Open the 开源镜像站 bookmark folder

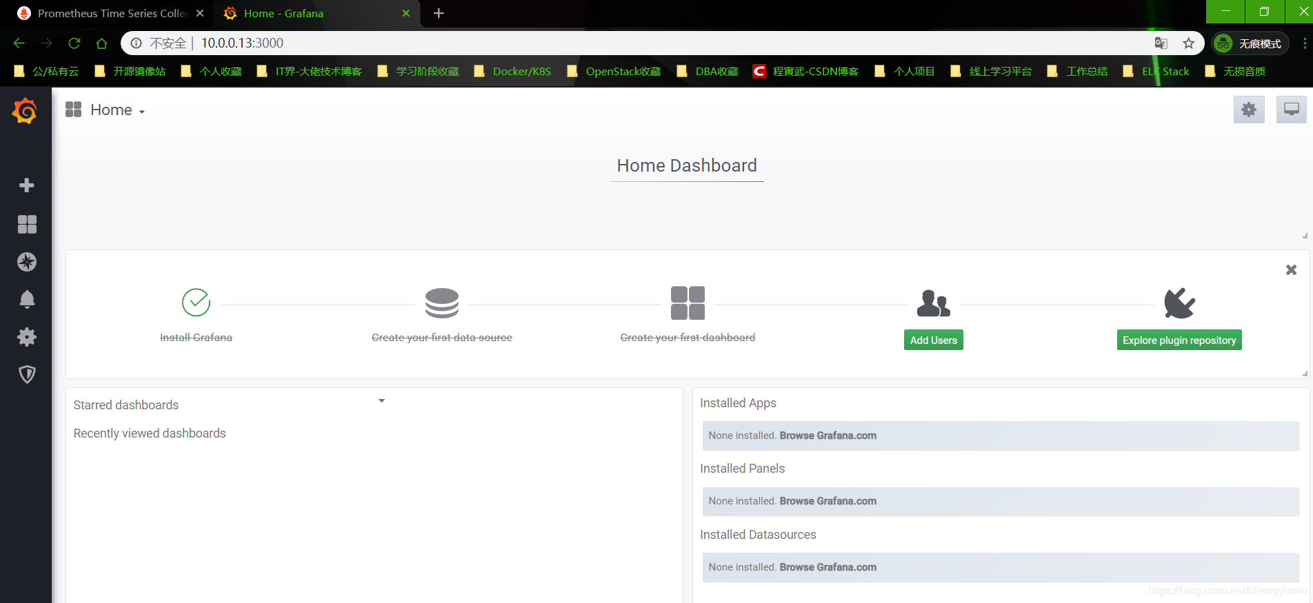130,71
